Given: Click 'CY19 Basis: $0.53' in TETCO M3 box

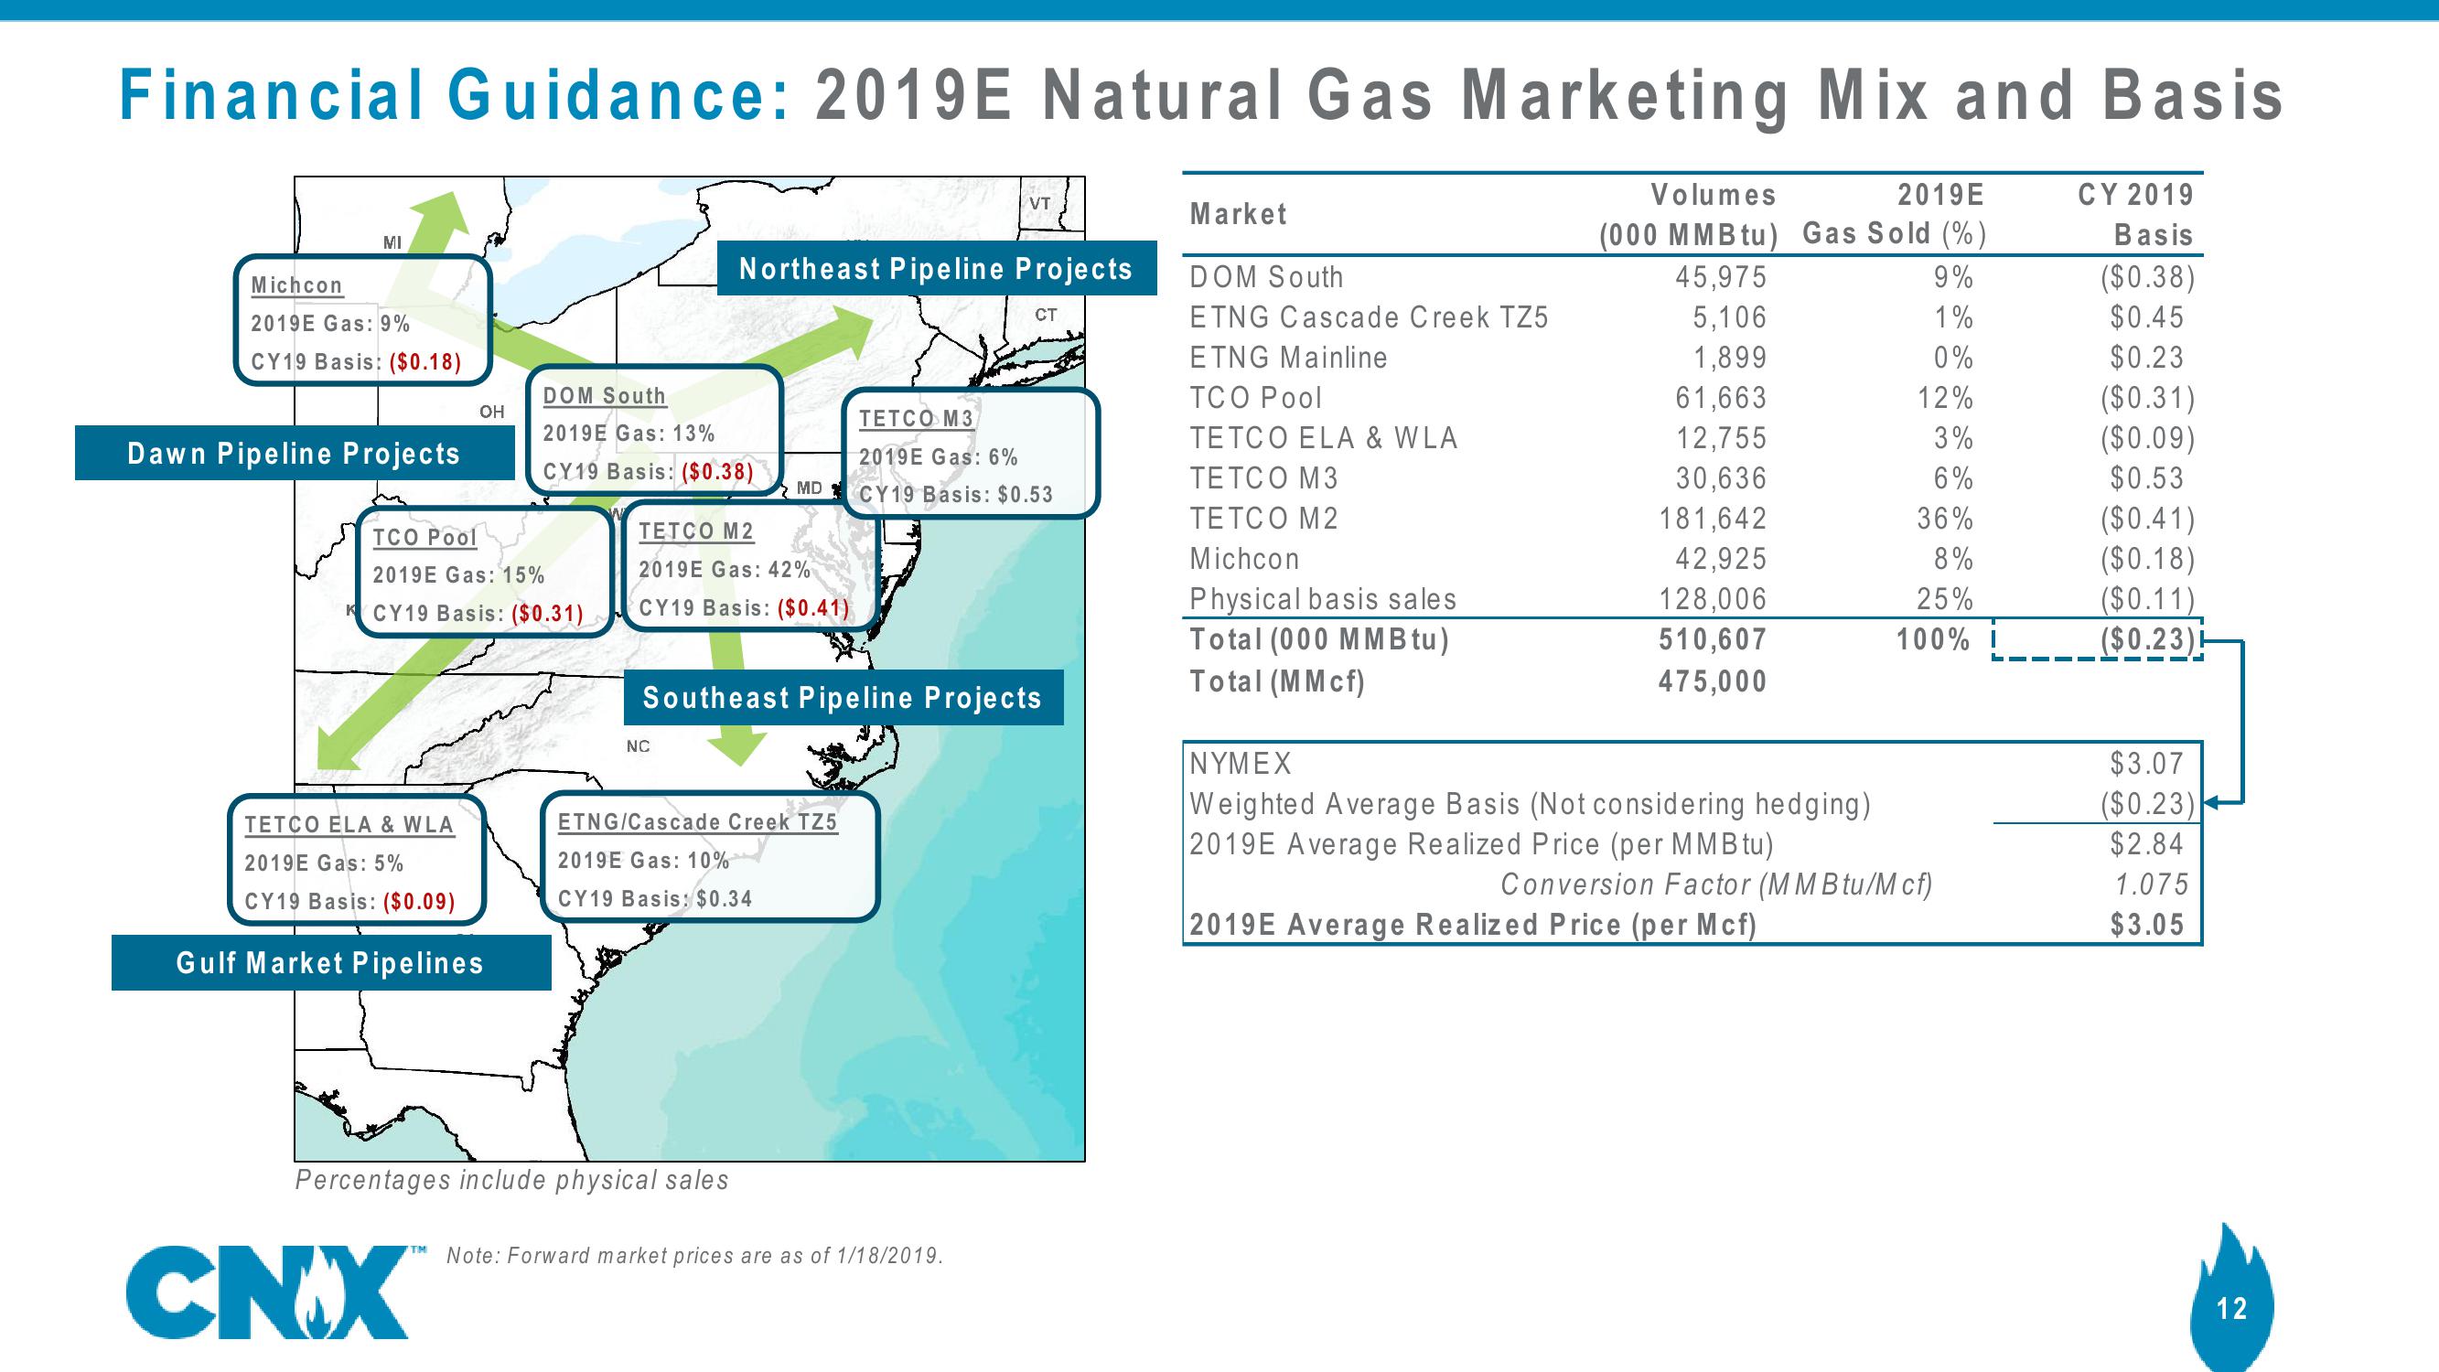Looking at the screenshot, I should pyautogui.click(x=955, y=494).
